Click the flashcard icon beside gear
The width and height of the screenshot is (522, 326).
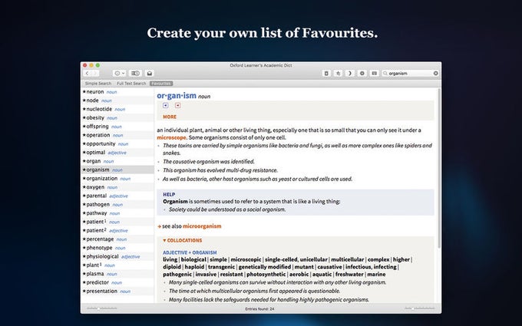click(374, 73)
